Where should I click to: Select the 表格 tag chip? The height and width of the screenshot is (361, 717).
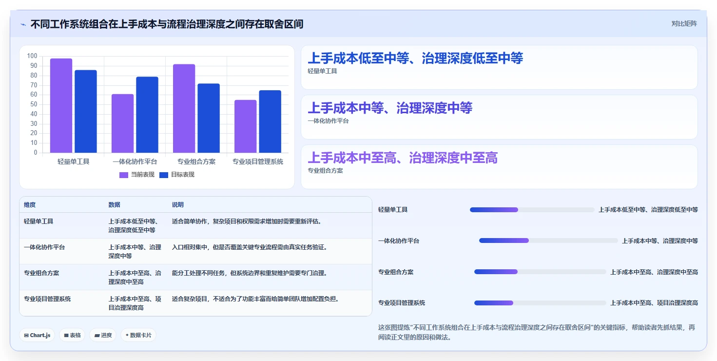[72, 335]
